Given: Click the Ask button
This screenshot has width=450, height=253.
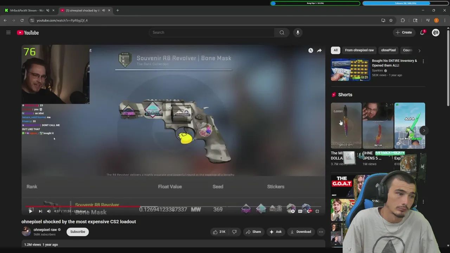Looking at the screenshot, I should coord(275,232).
